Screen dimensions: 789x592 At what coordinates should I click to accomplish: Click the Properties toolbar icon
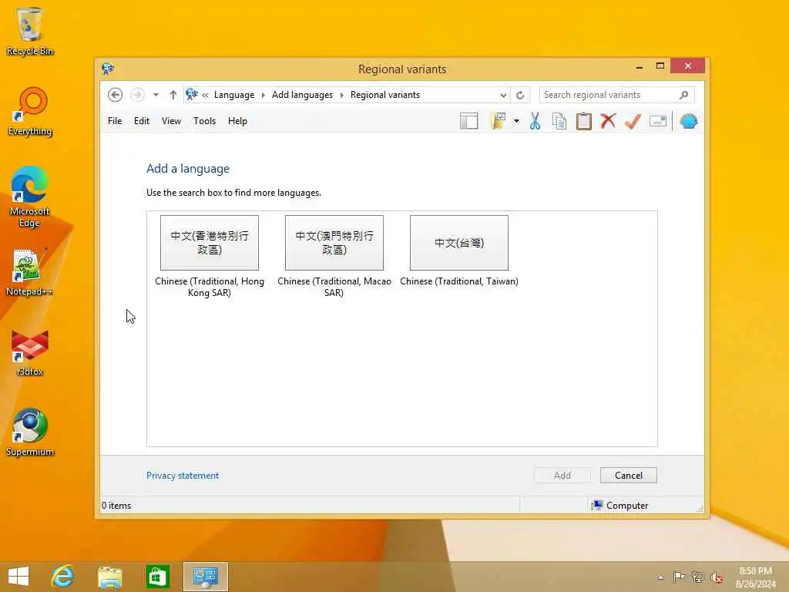coord(658,121)
